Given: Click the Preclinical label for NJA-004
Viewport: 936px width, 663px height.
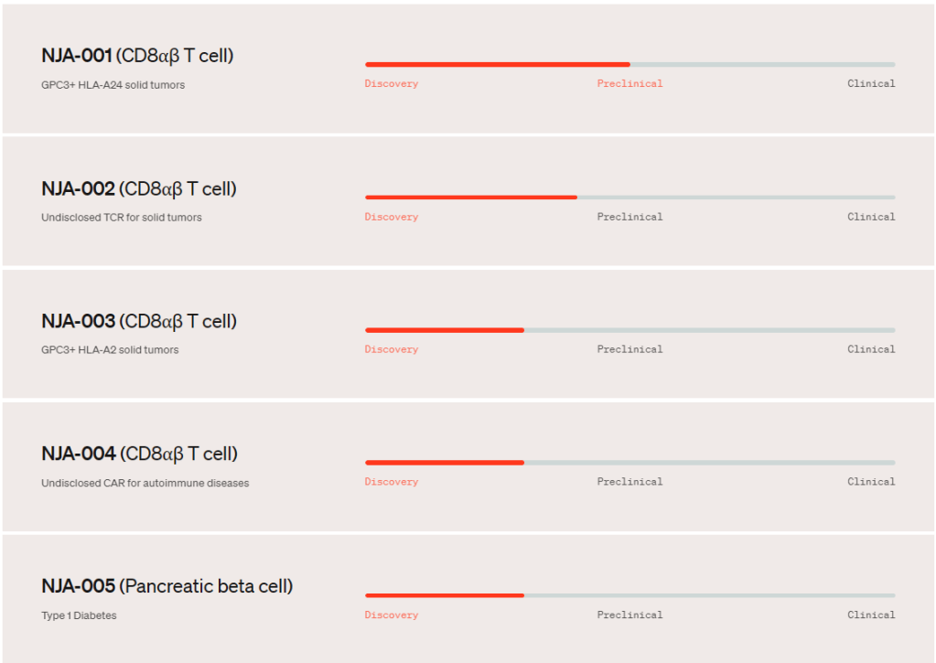Looking at the screenshot, I should tap(629, 482).
